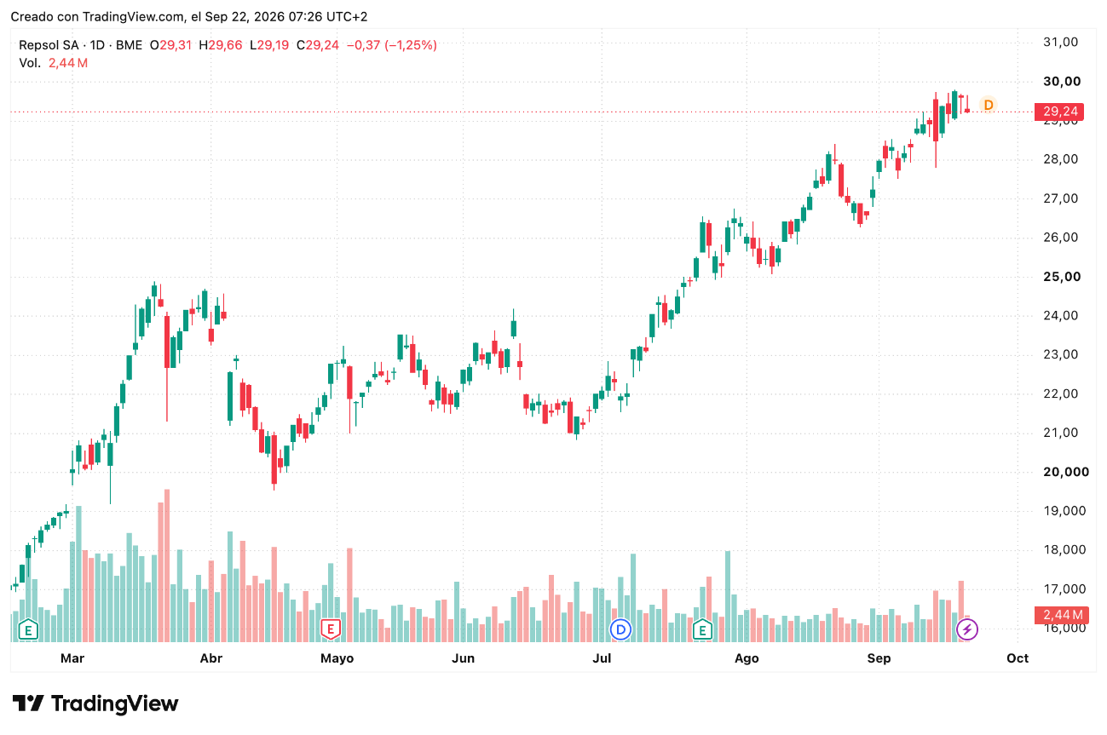Viewport: 1107px width, 735px height.
Task: Click the open value O29,31
Action: click(171, 45)
